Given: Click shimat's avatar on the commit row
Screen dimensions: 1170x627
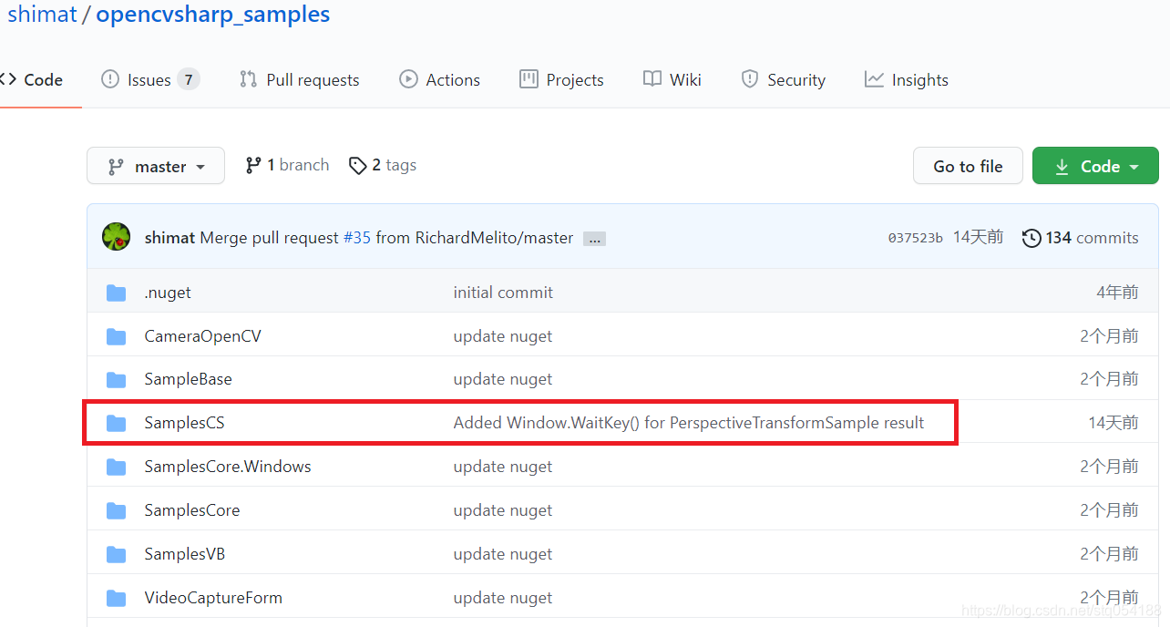Looking at the screenshot, I should click(116, 237).
